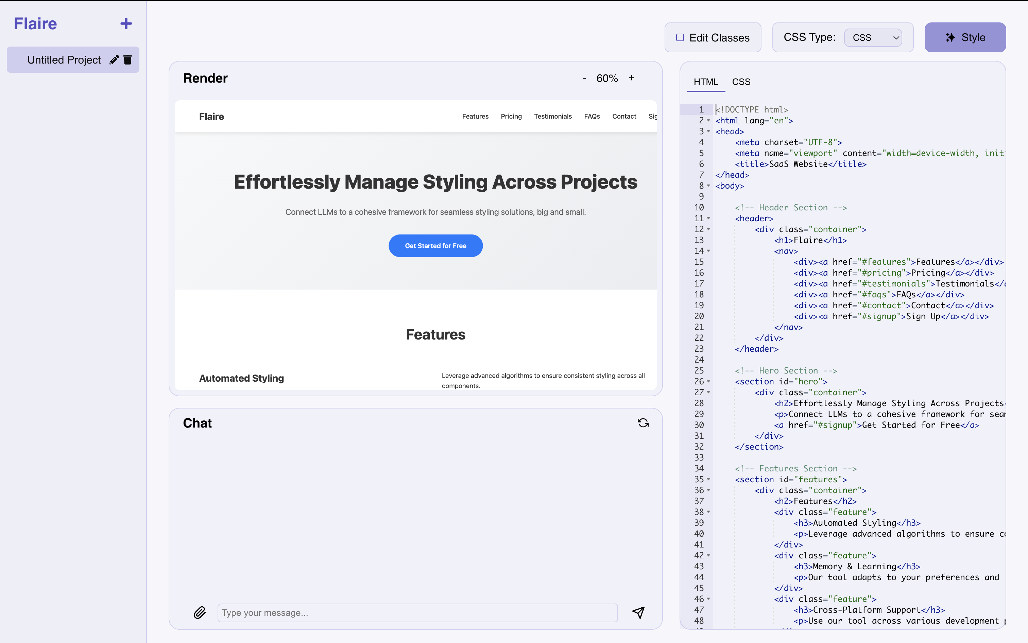This screenshot has width=1028, height=643.
Task: Enable the Edit Classes checkbox
Action: (680, 38)
